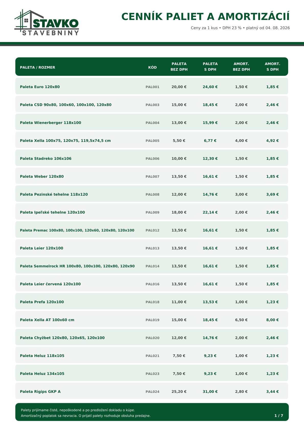Click the 'PALETA S DPH' column header
Viewport: 304px width, 431px height.
point(210,67)
